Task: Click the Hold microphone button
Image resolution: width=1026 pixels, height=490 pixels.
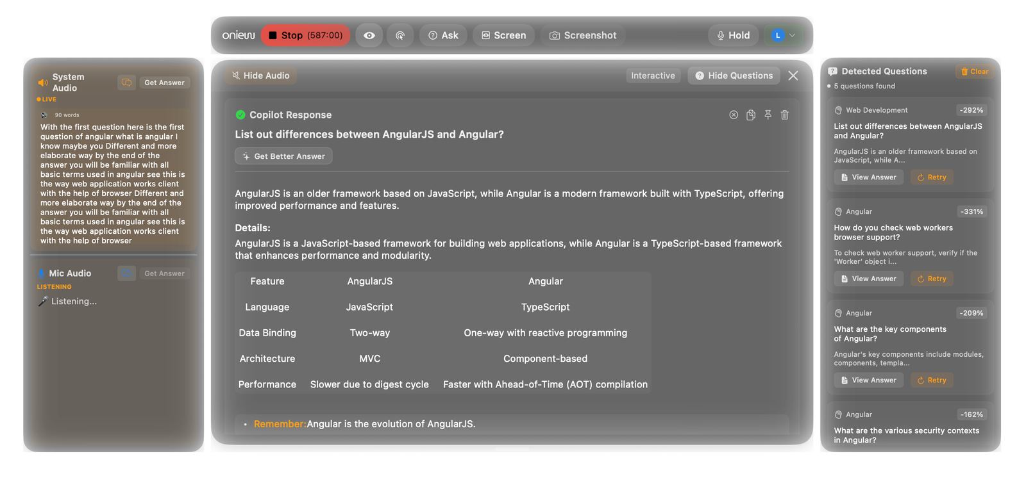Action: point(733,35)
